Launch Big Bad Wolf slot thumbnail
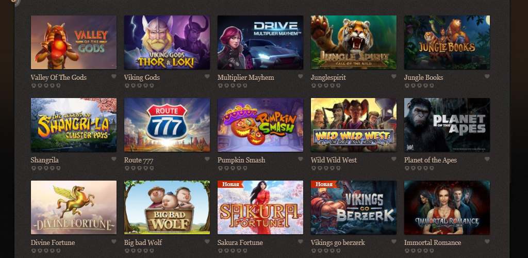 point(167,207)
